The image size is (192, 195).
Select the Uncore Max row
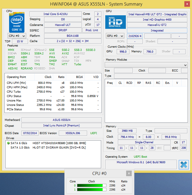pos(53,101)
